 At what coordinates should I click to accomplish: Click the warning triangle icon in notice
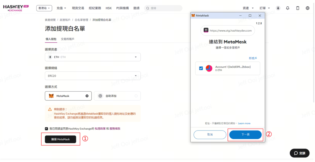(x=50, y=109)
